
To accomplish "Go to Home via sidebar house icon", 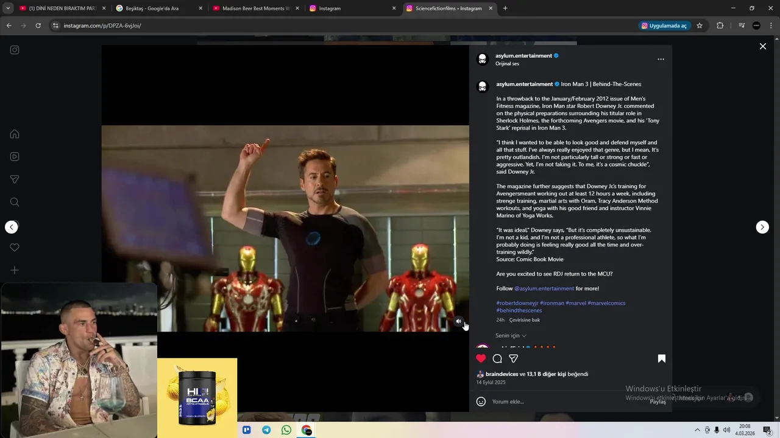I will [15, 134].
